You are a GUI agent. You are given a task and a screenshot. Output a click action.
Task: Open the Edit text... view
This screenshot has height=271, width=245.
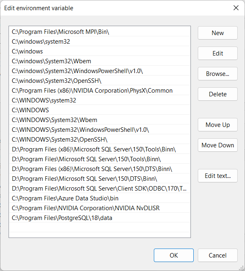218,175
